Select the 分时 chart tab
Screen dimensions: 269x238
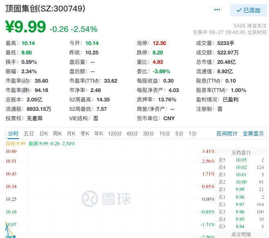click(13, 133)
